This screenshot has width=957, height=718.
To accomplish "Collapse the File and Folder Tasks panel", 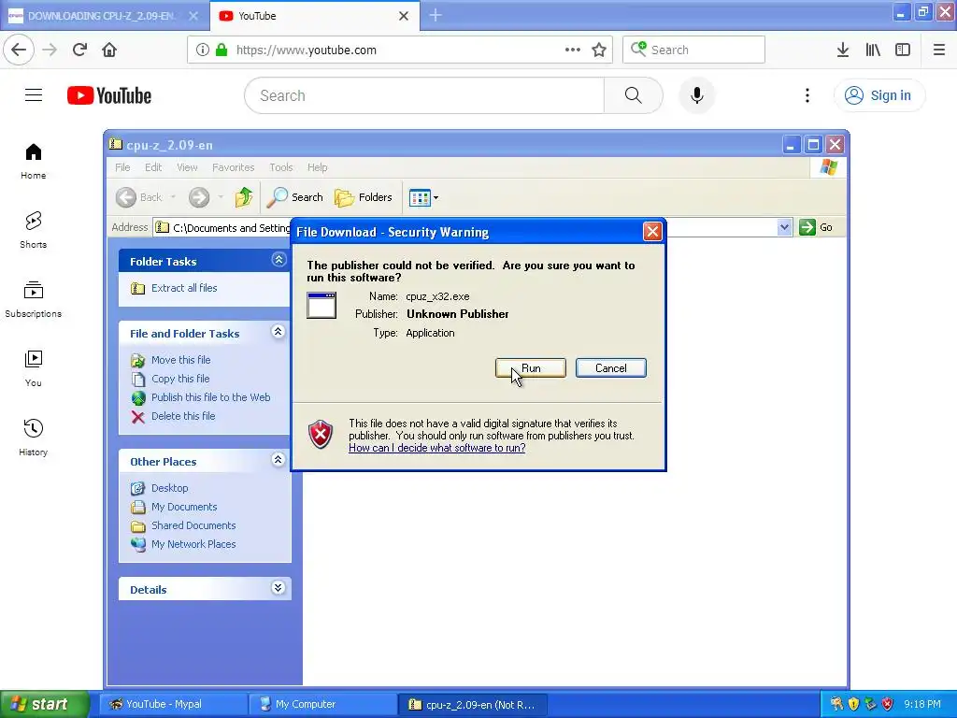I will coord(279,332).
